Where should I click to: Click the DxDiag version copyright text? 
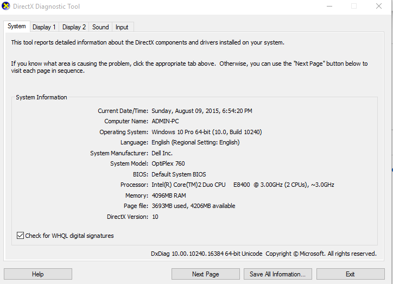point(263,254)
